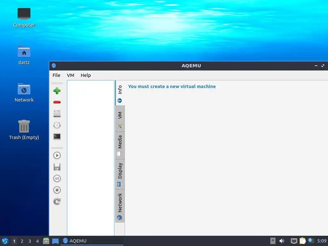Open the Trash (Empty) desktop icon
Image resolution: width=328 pixels, height=246 pixels.
click(24, 130)
